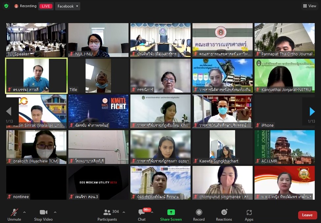
Task: Click left side 1/13 page indicator
Action: click(10, 121)
